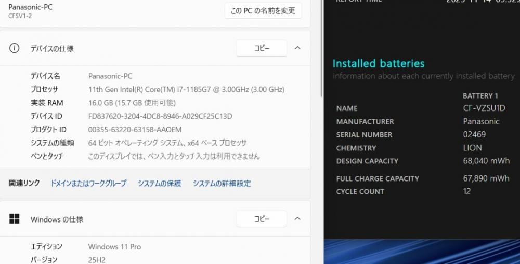Screen dimensions: 520x264
Task: Open the advanced system settings link
Action: (x=222, y=183)
